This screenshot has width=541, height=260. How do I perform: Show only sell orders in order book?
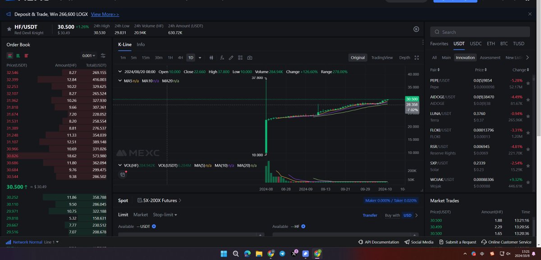26,55
